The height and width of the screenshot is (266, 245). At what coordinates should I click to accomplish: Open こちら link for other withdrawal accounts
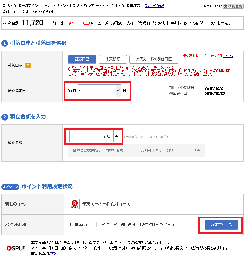coord(228,55)
